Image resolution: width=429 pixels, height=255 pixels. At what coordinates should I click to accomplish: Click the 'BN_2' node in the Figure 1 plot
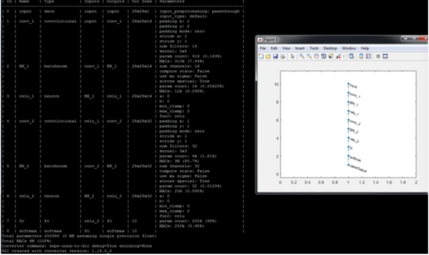click(x=348, y=129)
